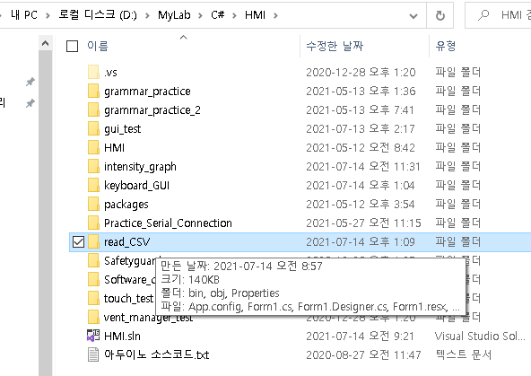This screenshot has height=376, width=531.
Task: Select the keyboard_GUI folder name
Action: 136,186
